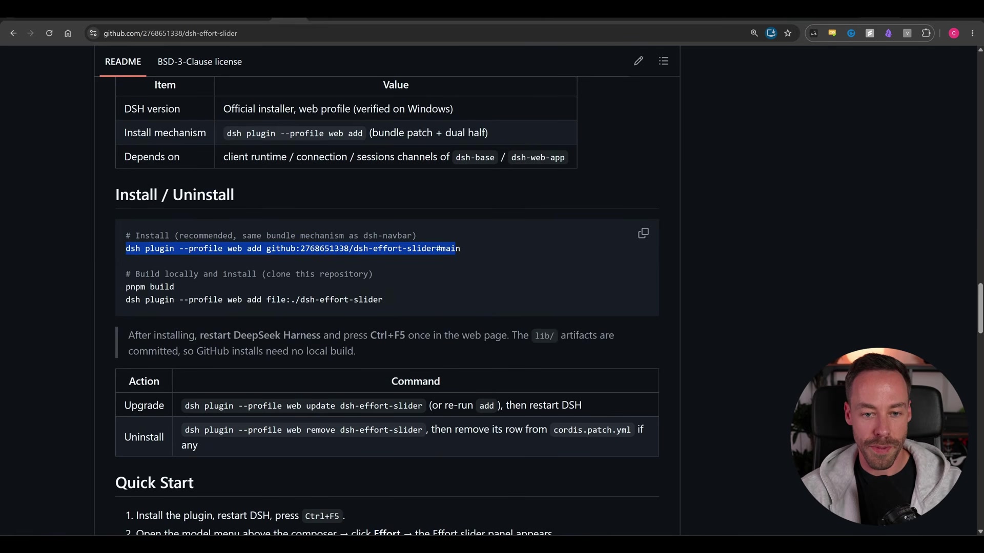Open the pink C profile avatar
984x553 pixels.
pos(954,33)
